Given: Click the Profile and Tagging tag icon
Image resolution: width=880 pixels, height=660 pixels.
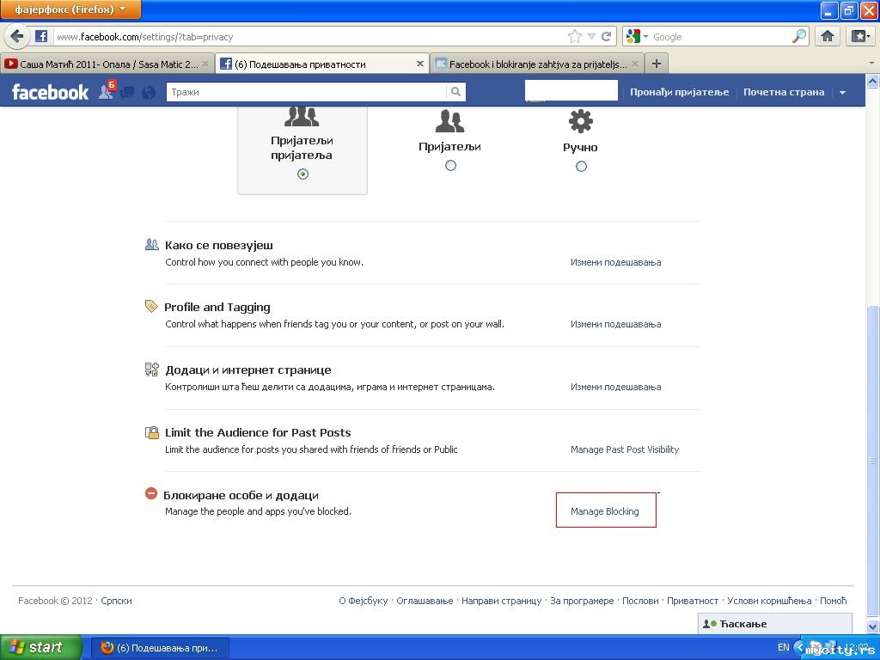Looking at the screenshot, I should click(151, 306).
